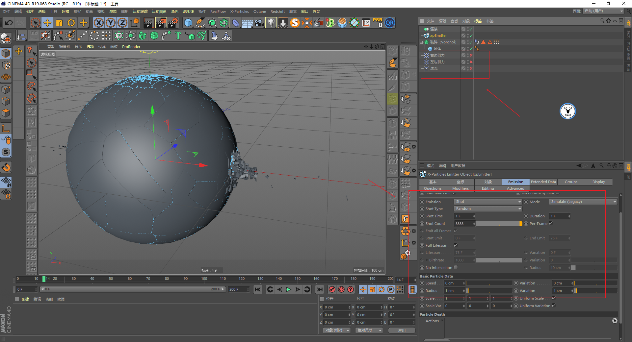Toggle the Z axis lock icon

[x=122, y=23]
